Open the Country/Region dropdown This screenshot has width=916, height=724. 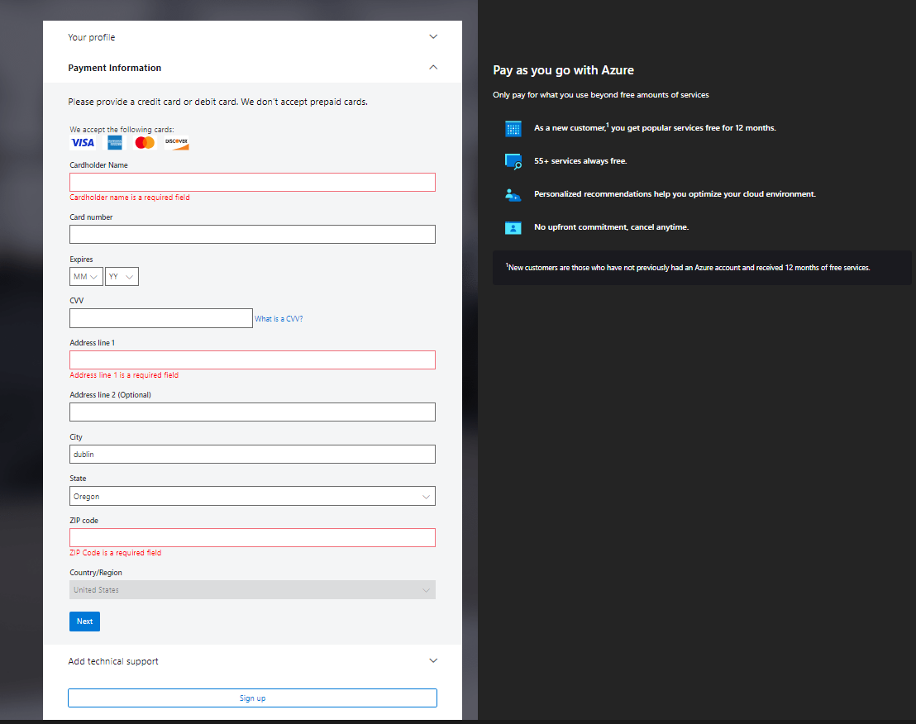pyautogui.click(x=252, y=590)
